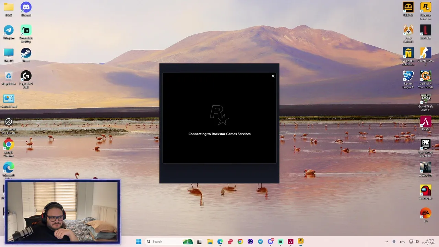Open A Way Out desktop shortcut
Viewport: 439px width, 247px height.
(x=426, y=169)
